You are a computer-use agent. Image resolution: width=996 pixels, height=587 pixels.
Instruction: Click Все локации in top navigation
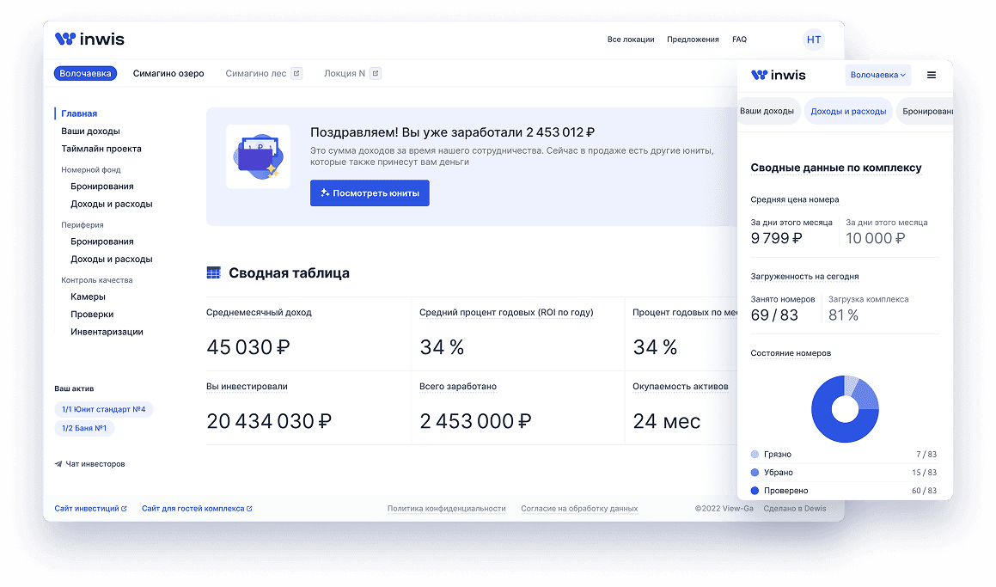pyautogui.click(x=631, y=40)
